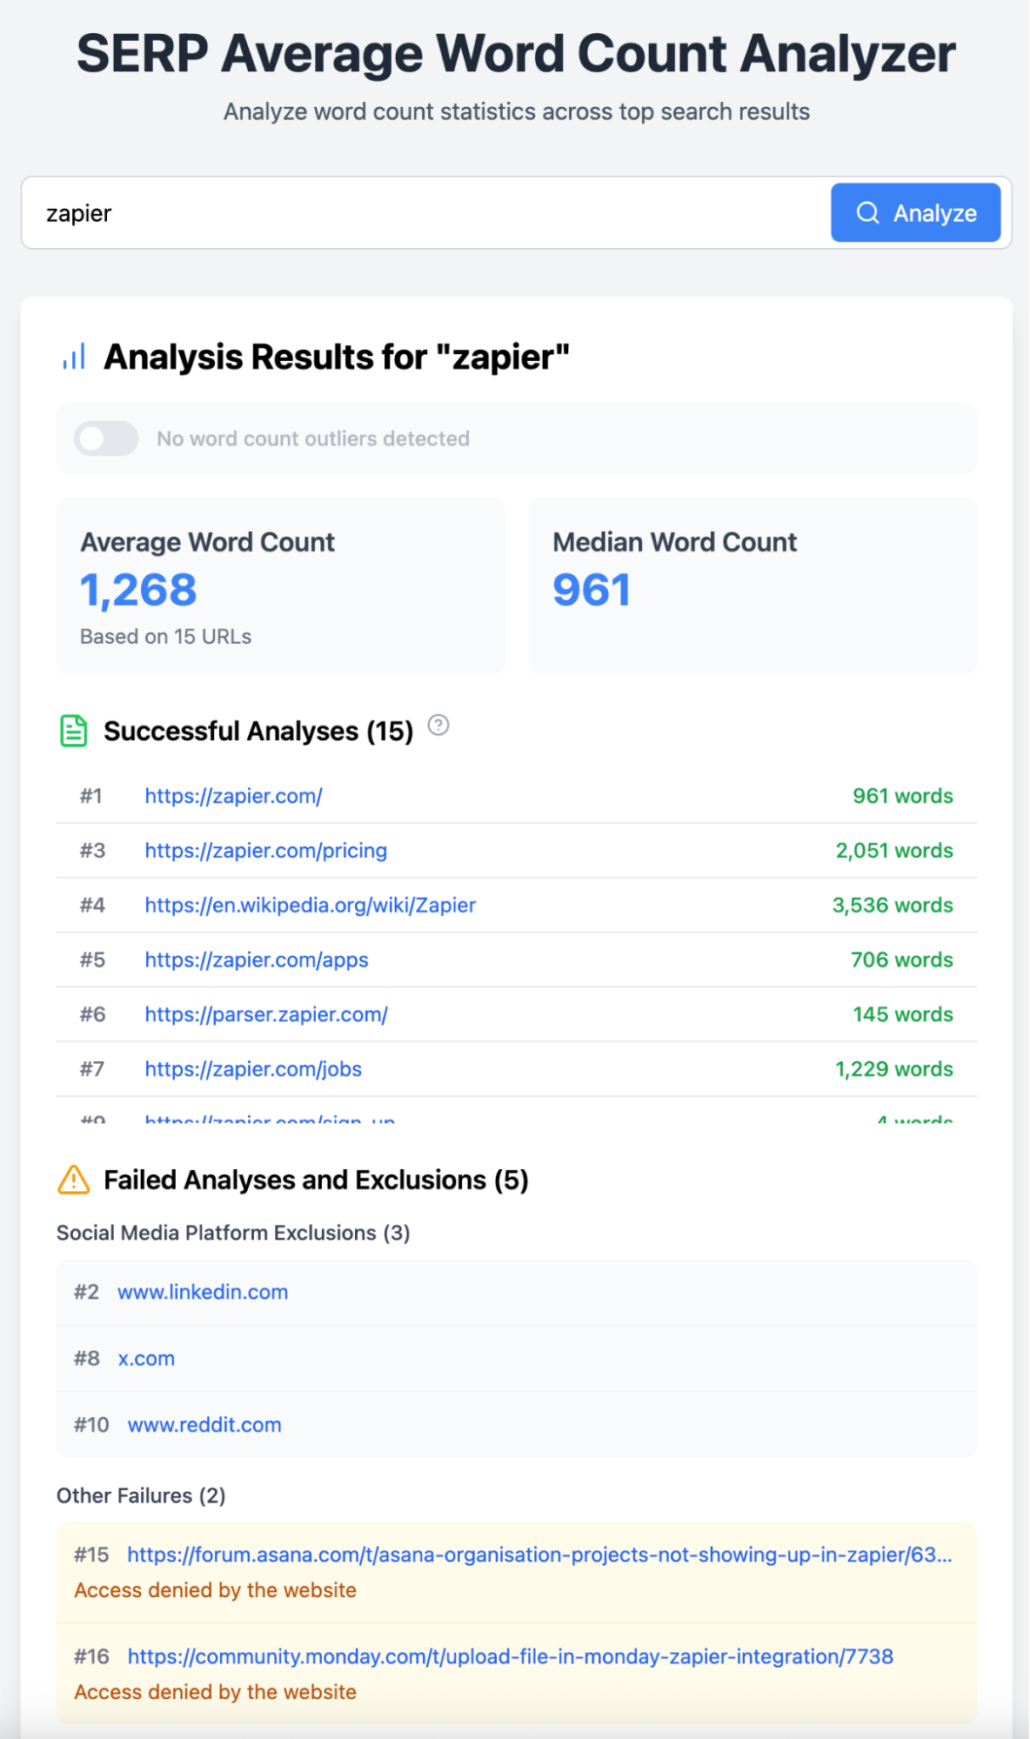Click the median word count 961
Image resolution: width=1030 pixels, height=1739 pixels.
[592, 590]
